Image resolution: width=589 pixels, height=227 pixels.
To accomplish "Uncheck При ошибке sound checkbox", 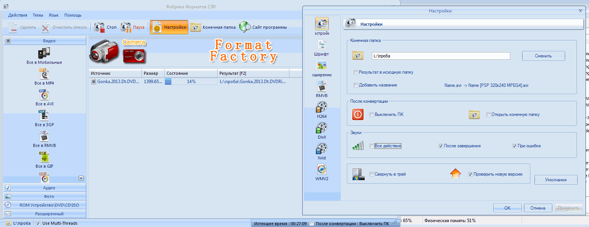I will coord(514,146).
